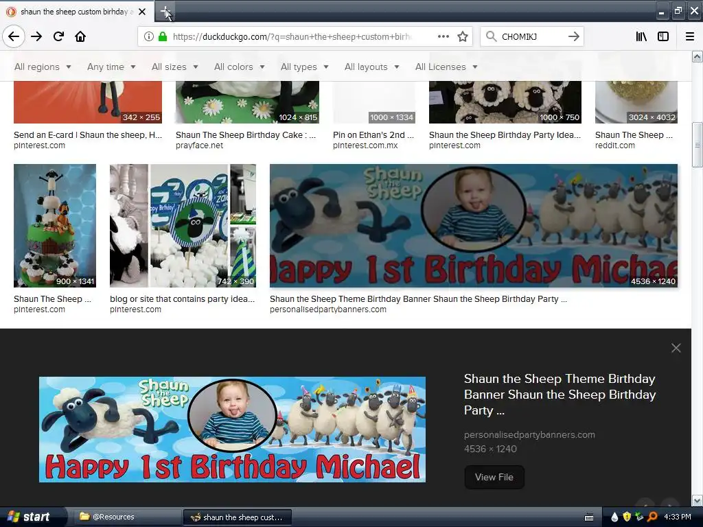Open 'Shaun the Sheep Theme Birthday Banner' result link
The height and width of the screenshot is (527, 703).
coord(418,299)
